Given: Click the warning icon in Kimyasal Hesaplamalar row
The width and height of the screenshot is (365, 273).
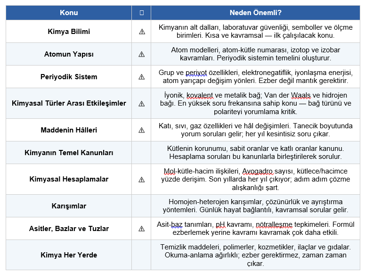Looking at the screenshot, I should coord(142,179).
